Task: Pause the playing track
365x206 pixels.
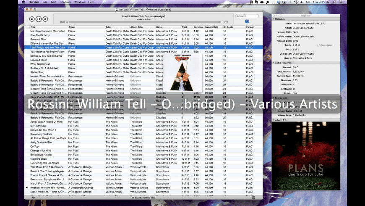Action: click(39, 19)
